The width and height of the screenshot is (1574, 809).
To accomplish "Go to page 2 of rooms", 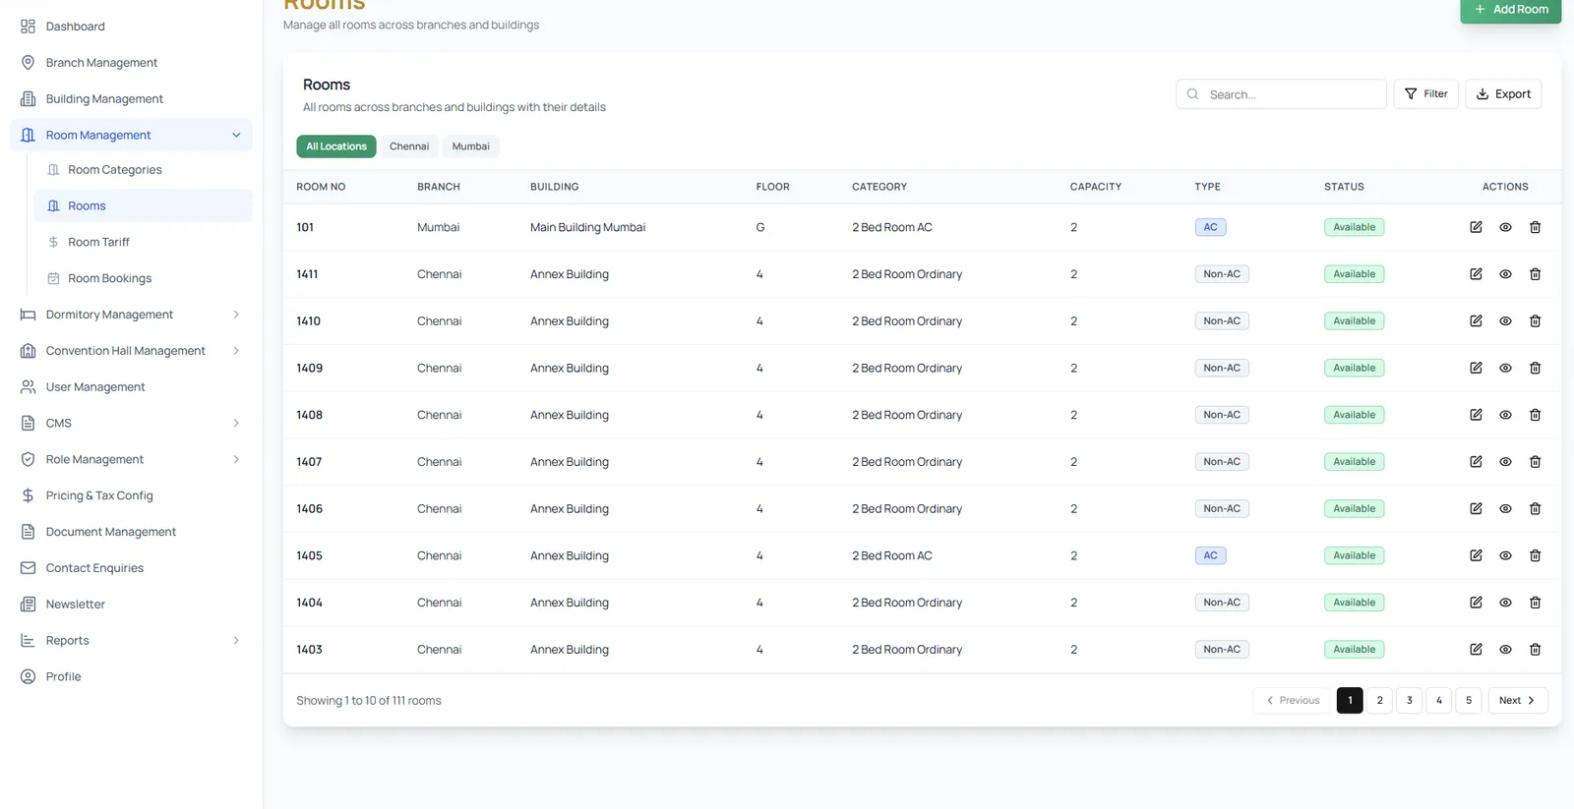I will [1379, 700].
